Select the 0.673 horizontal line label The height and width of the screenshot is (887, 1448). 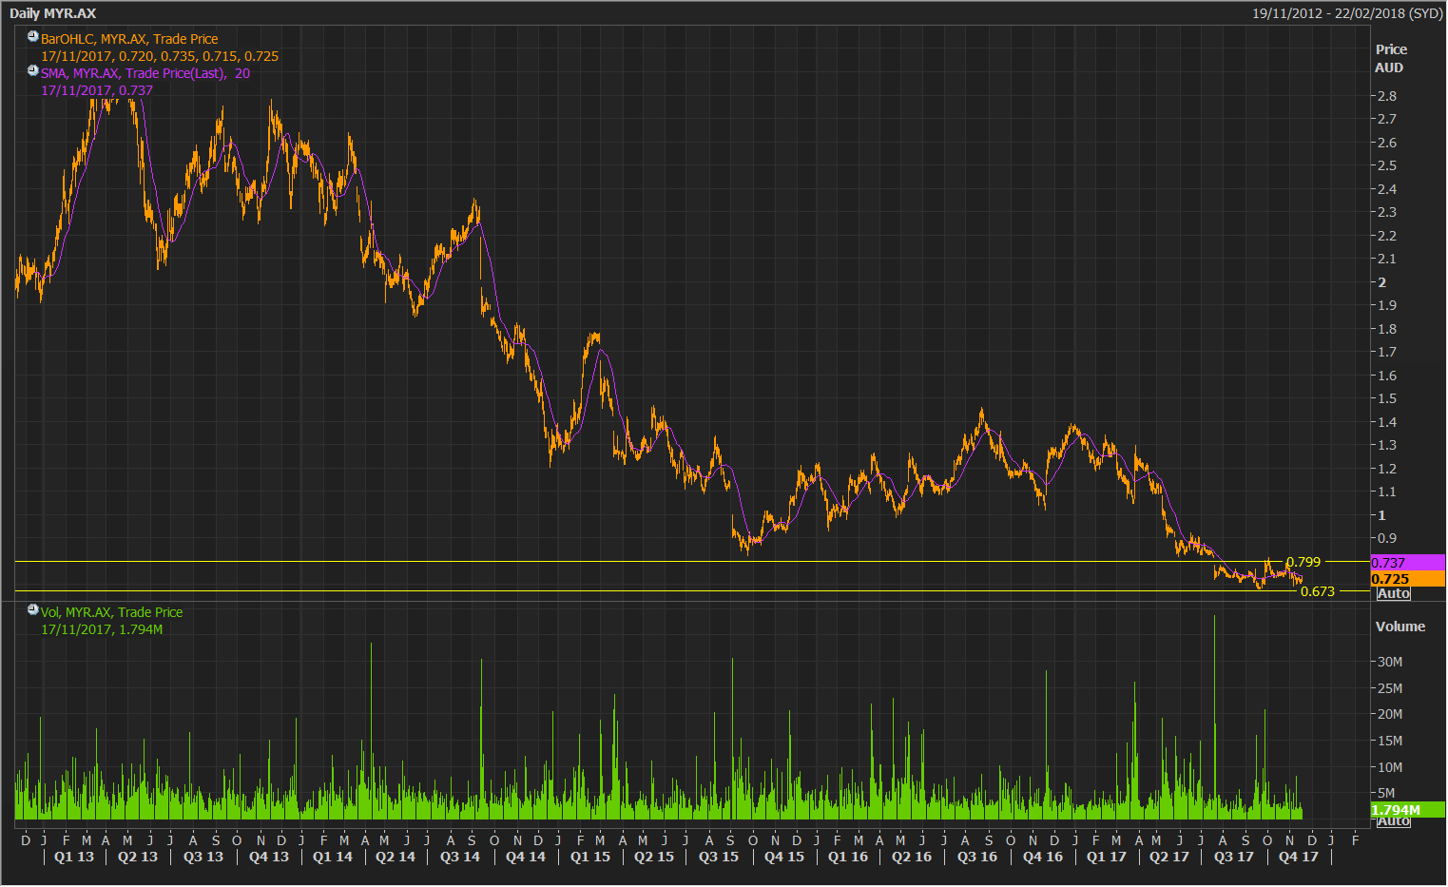coord(1318,591)
